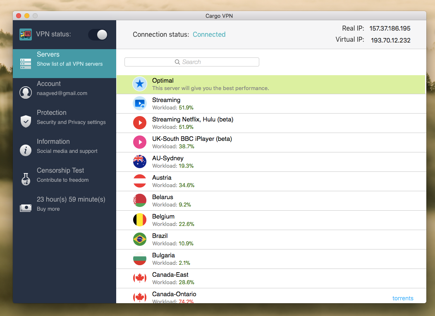This screenshot has height=316, width=435.
Task: Click the Cargo VPN truck logo icon
Action: point(26,34)
